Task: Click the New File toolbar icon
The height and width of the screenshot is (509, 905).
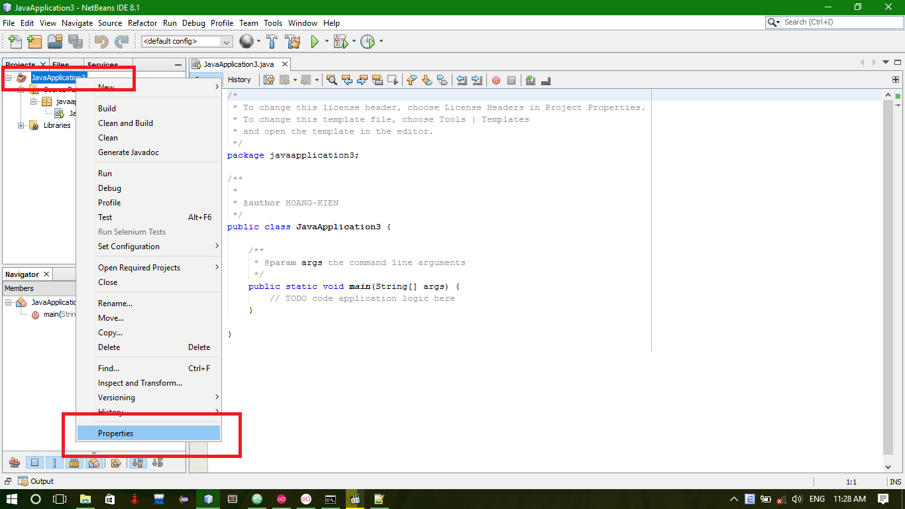Action: point(15,42)
